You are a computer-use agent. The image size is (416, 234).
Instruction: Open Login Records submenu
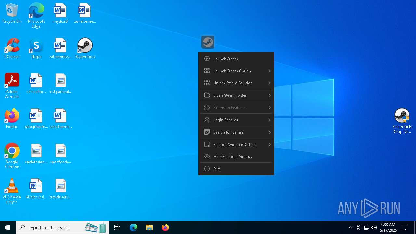[236, 120]
